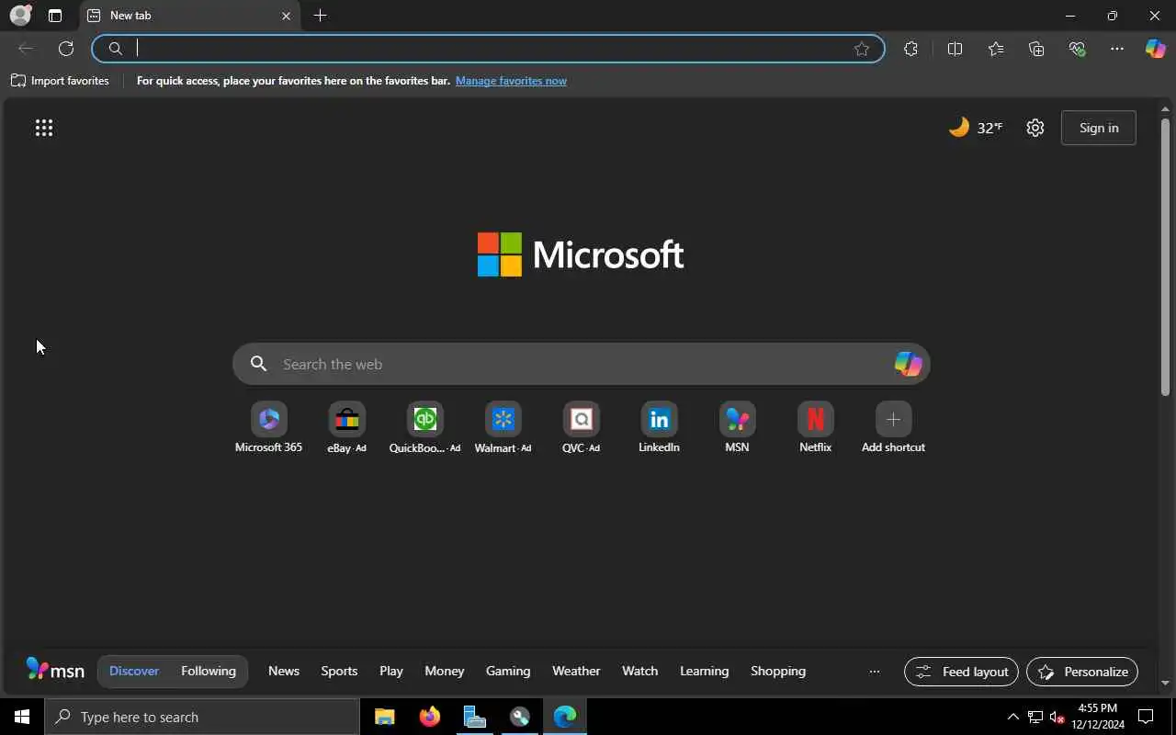The height and width of the screenshot is (735, 1176).
Task: Open the Netflix shortcut
Action: pyautogui.click(x=815, y=428)
